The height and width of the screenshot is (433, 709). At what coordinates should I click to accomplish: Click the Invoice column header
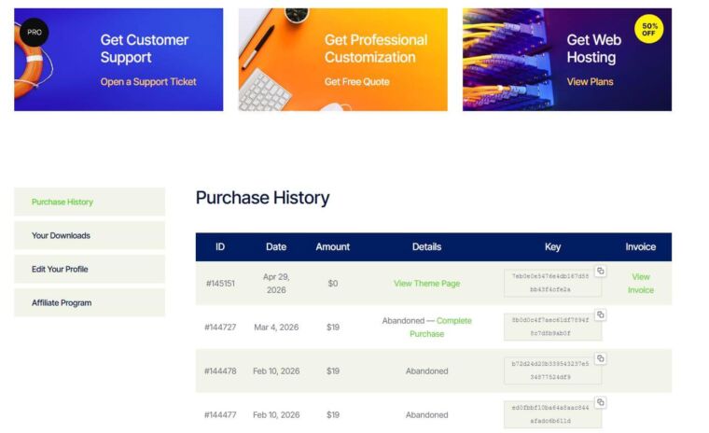641,246
